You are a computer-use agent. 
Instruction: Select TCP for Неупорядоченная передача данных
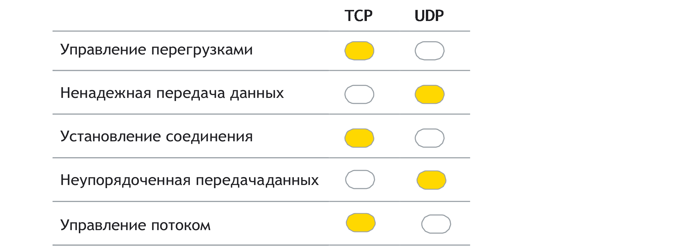click(x=360, y=180)
